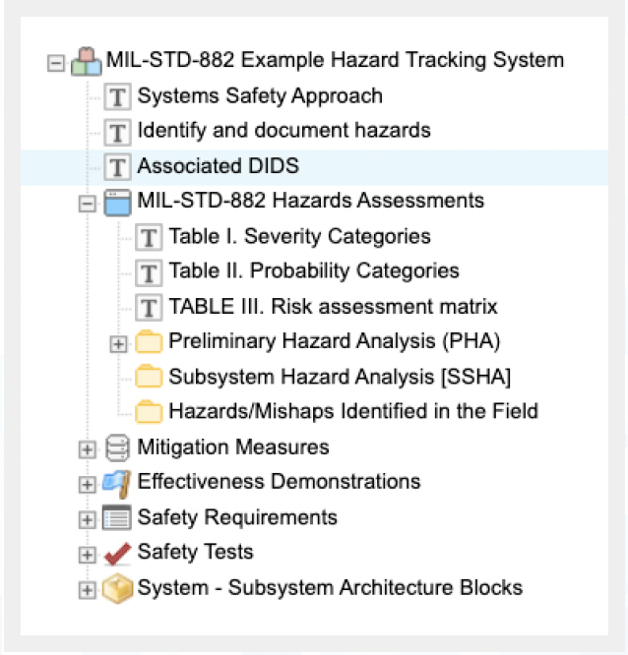Image resolution: width=628 pixels, height=655 pixels.
Task: Click the folder icon for Subsystem Hazard Analysis
Action: pos(149,377)
